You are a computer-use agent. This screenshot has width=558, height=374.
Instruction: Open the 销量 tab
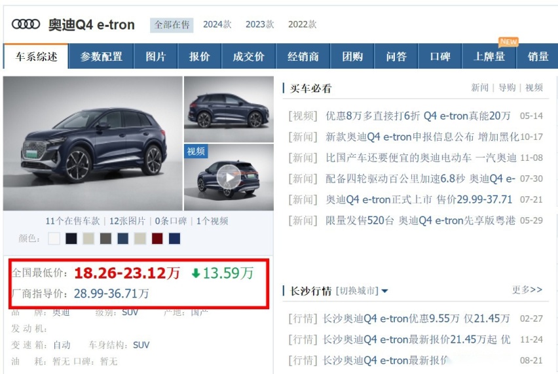(538, 56)
